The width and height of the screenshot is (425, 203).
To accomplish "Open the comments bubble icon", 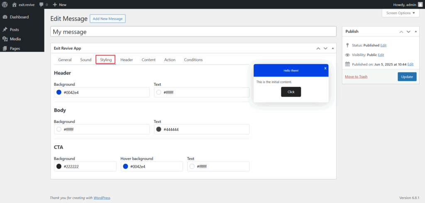I will [41, 5].
